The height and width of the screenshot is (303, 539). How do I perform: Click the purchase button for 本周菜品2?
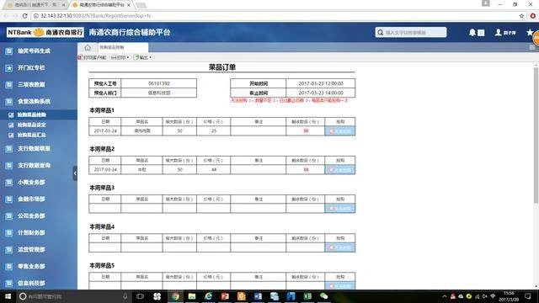[x=340, y=170]
